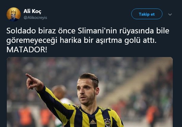Click the Ali Koç display name

tap(32, 11)
